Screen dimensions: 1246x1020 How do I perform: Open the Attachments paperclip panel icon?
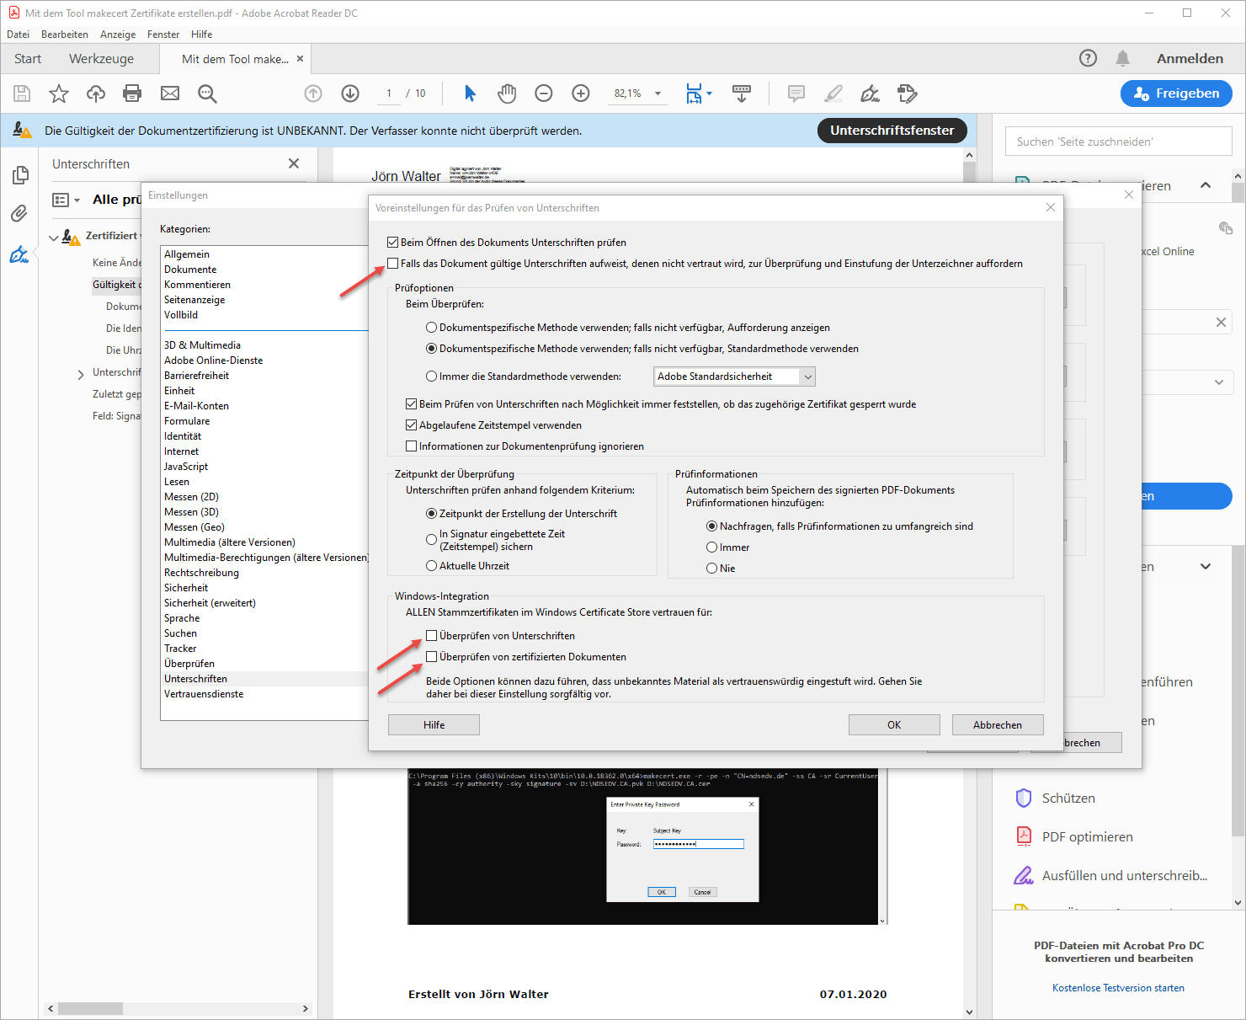[19, 214]
